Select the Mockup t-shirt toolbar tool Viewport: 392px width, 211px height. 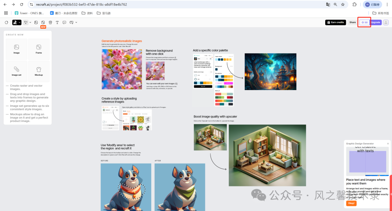[50, 22]
